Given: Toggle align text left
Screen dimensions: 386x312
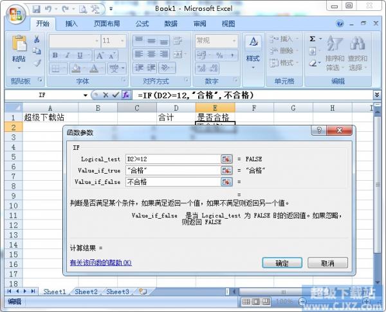Looking at the screenshot, I should pyautogui.click(x=139, y=54).
